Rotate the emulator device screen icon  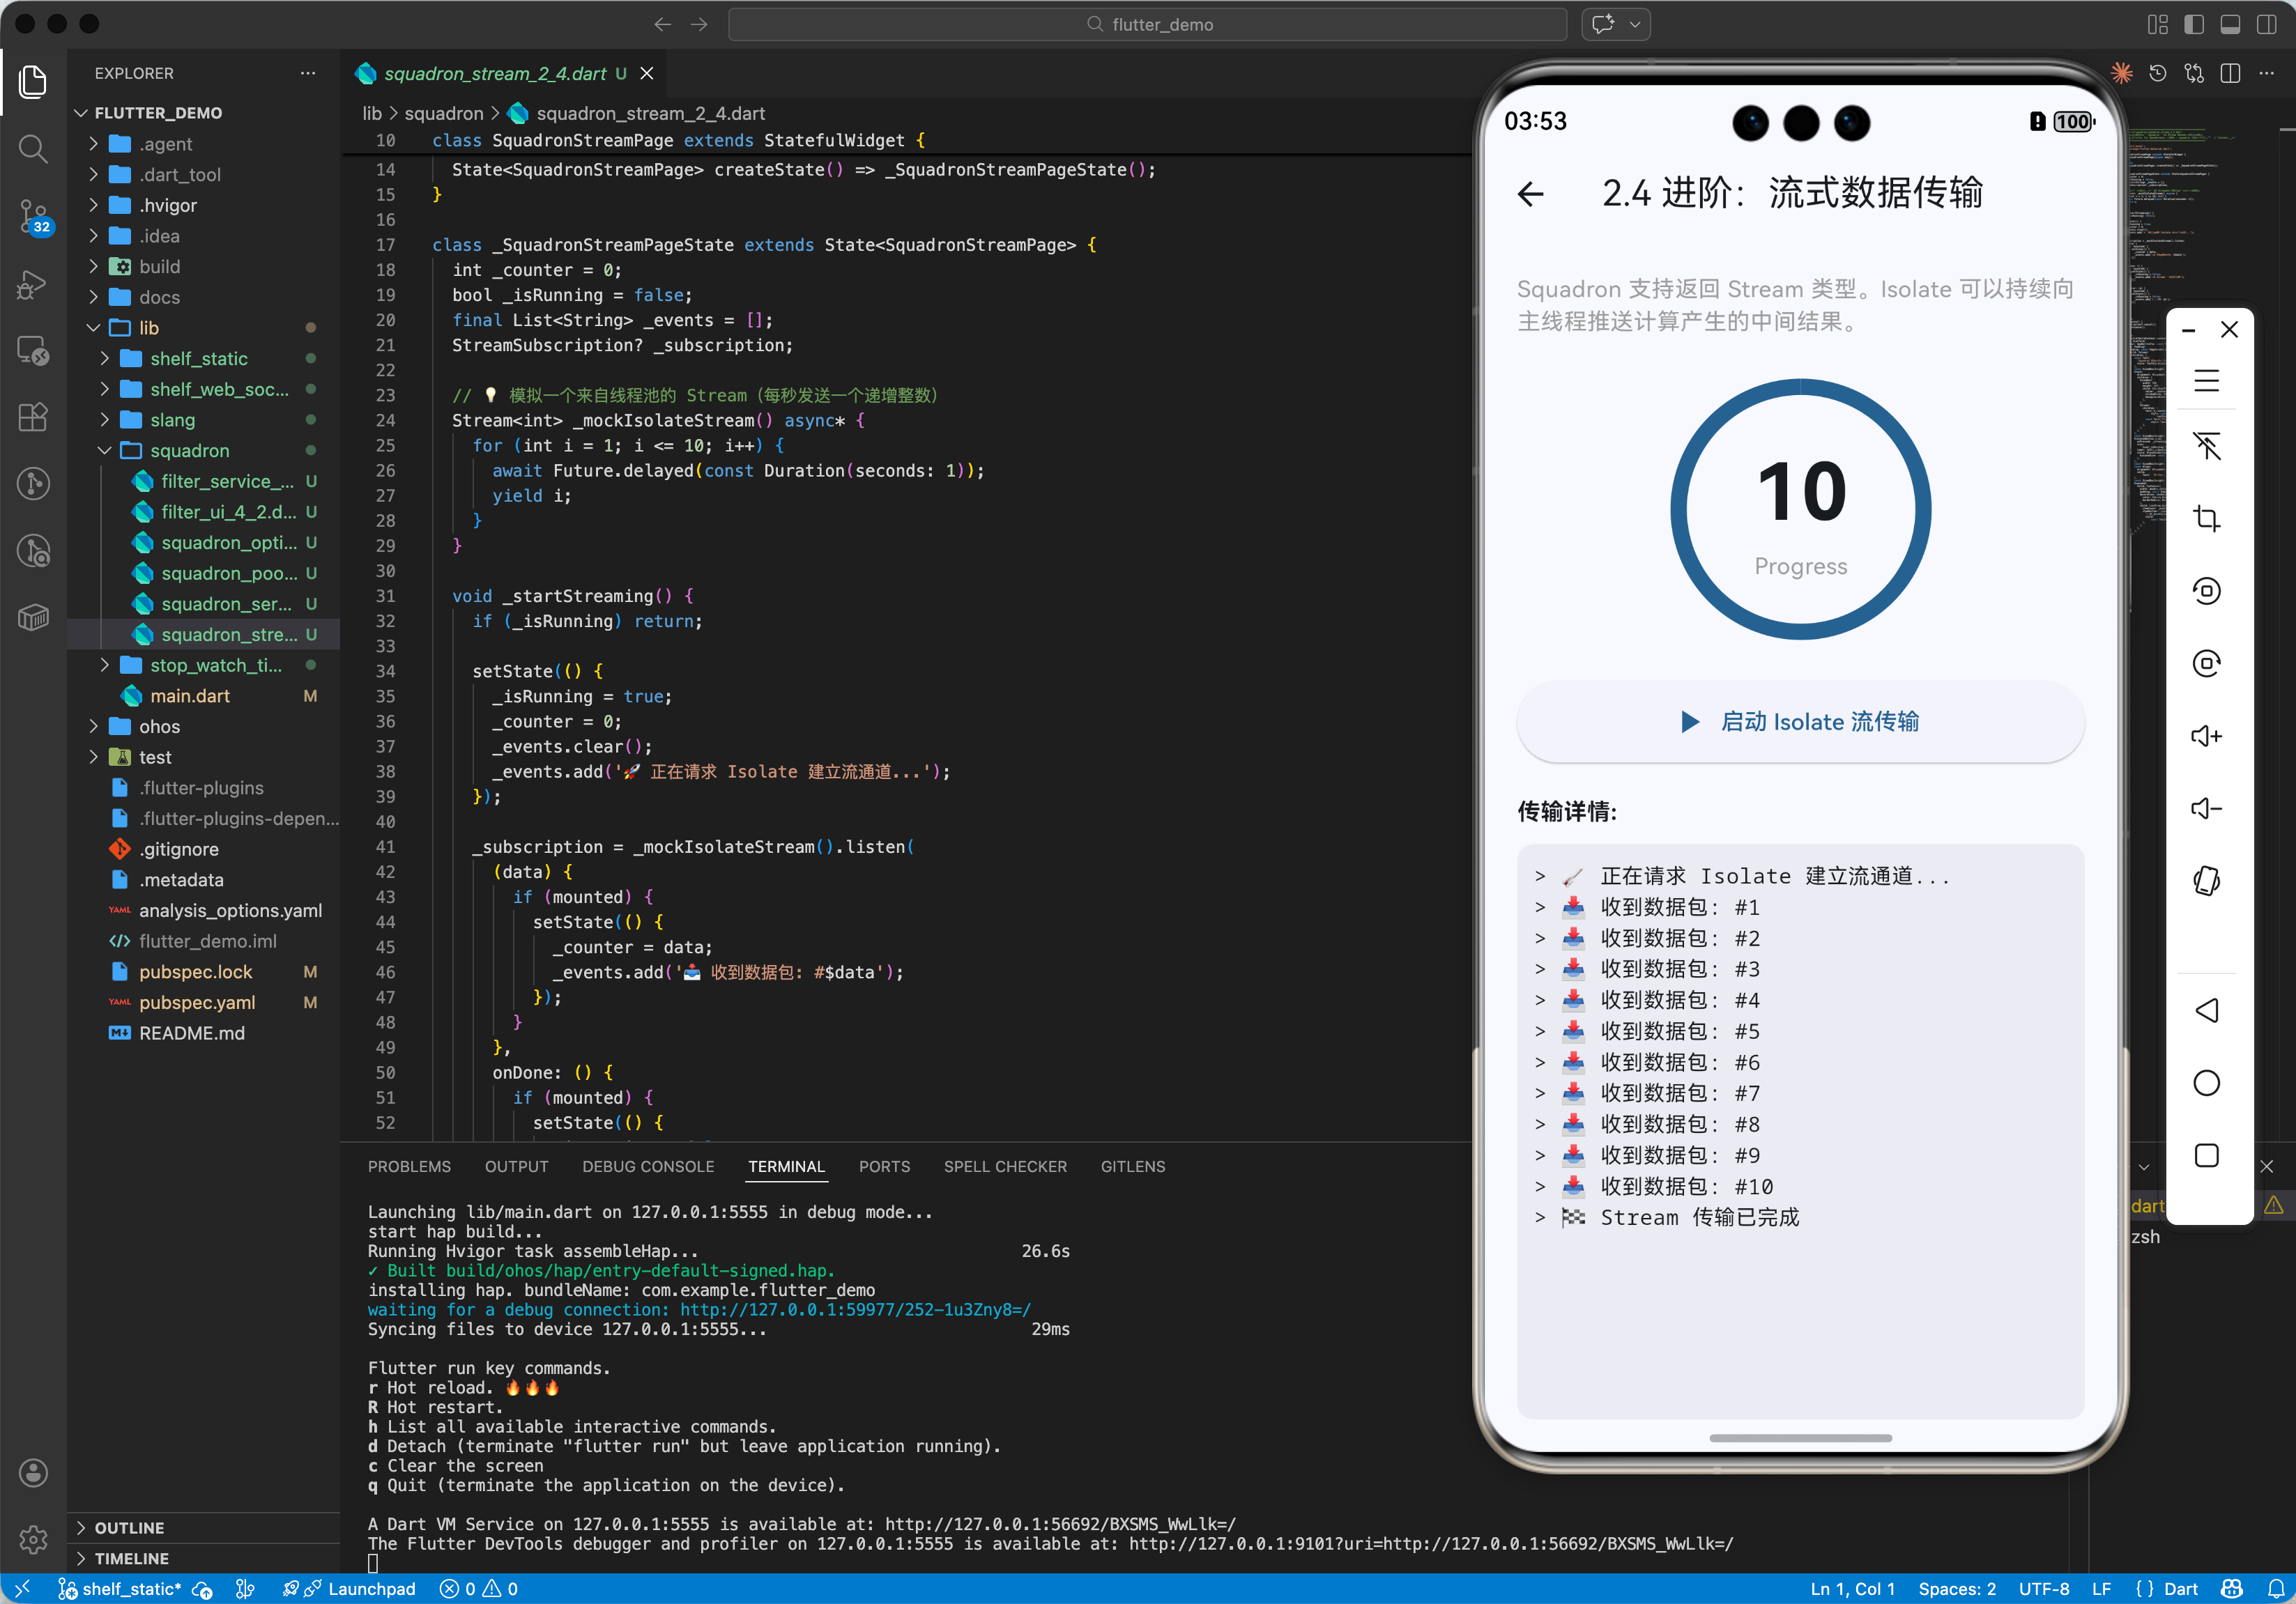pos(2206,881)
